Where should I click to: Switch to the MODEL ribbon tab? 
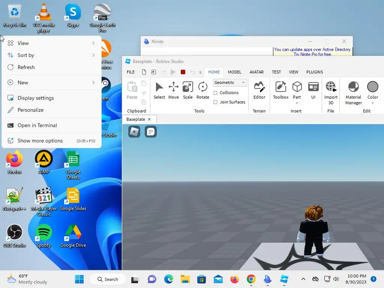click(x=235, y=72)
